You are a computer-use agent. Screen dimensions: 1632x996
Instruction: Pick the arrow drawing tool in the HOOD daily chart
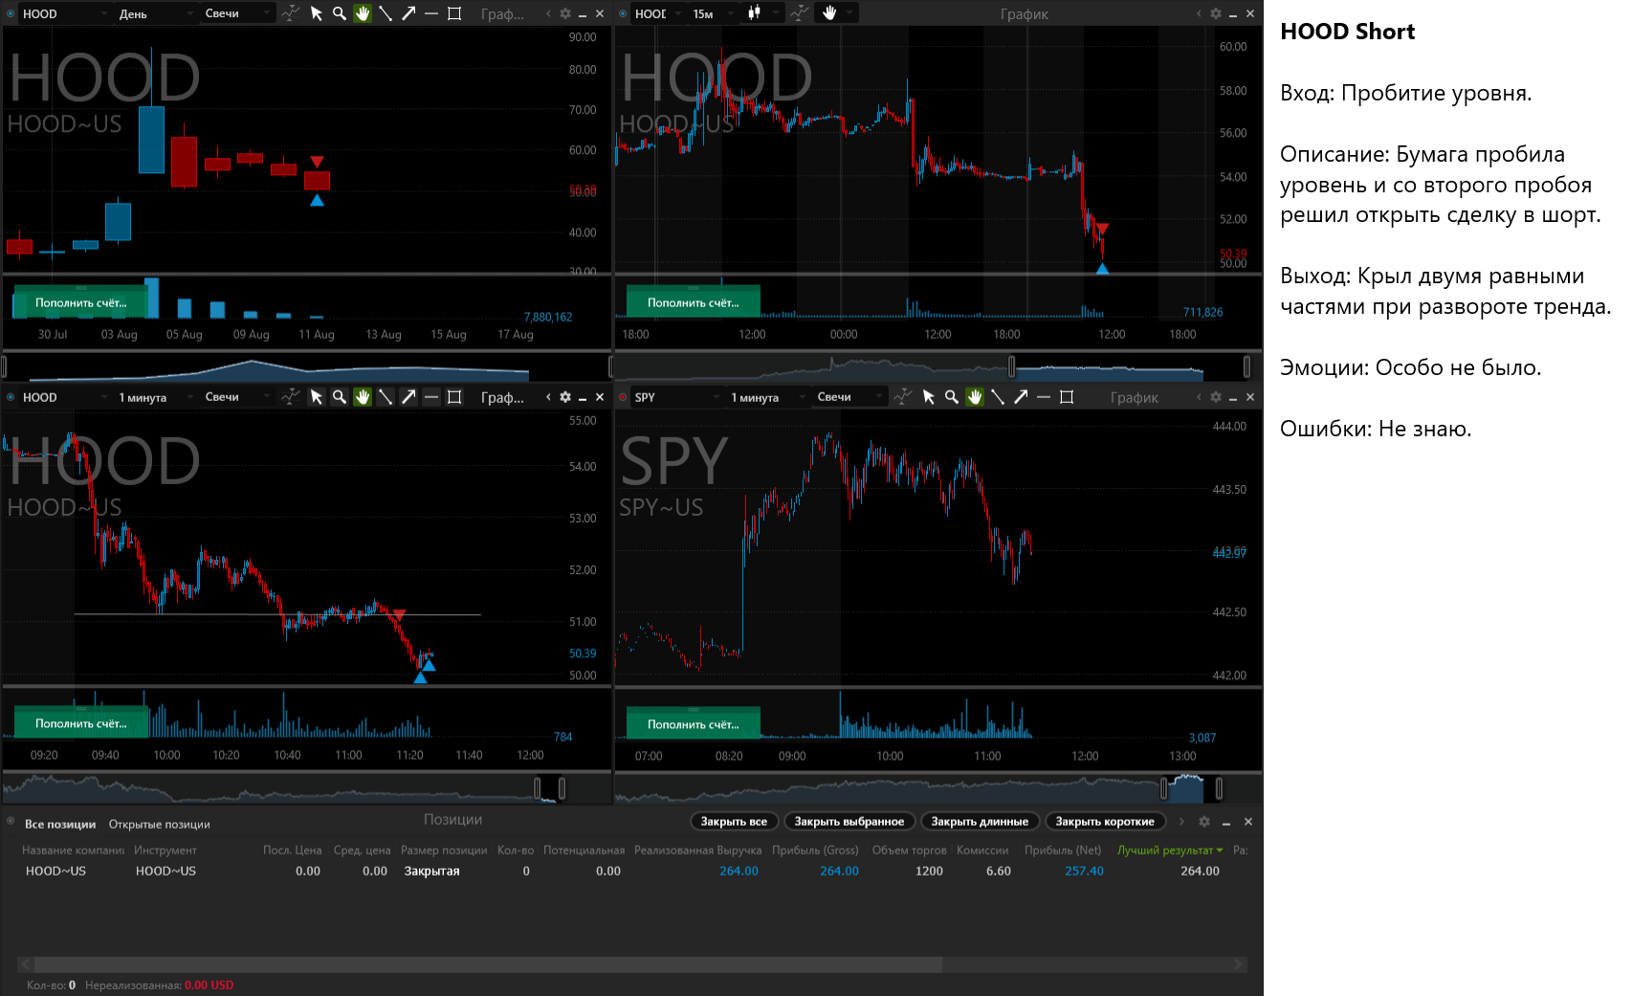[408, 13]
